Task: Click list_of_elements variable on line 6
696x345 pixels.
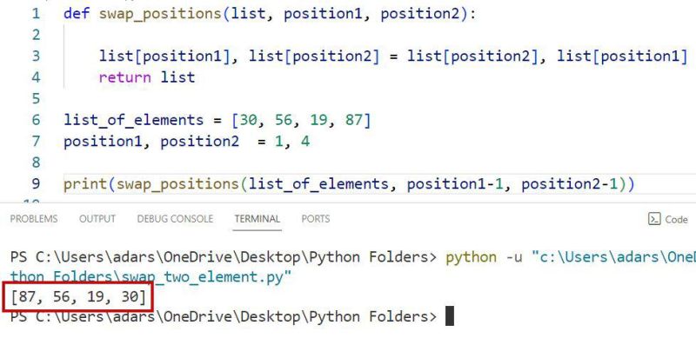Action: (x=134, y=121)
